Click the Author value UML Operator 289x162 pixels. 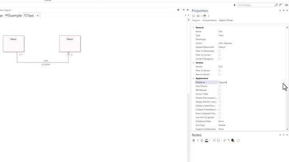225,43
